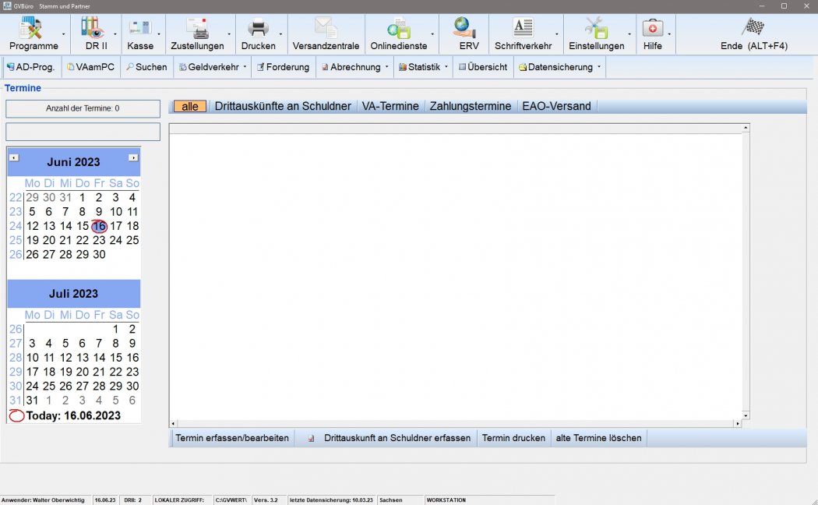Open the Kasse cash register icon

pyautogui.click(x=140, y=28)
